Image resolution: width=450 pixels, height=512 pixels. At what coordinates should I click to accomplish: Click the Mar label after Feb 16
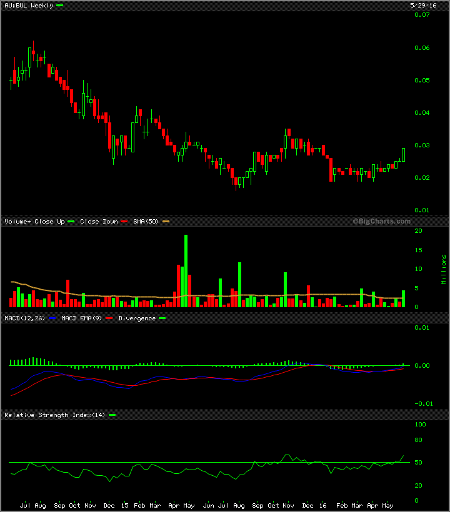(356, 506)
